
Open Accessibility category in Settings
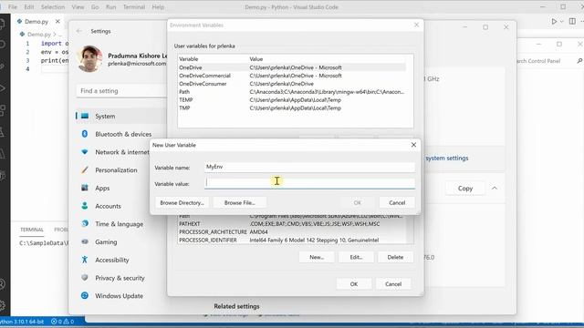[121, 260]
